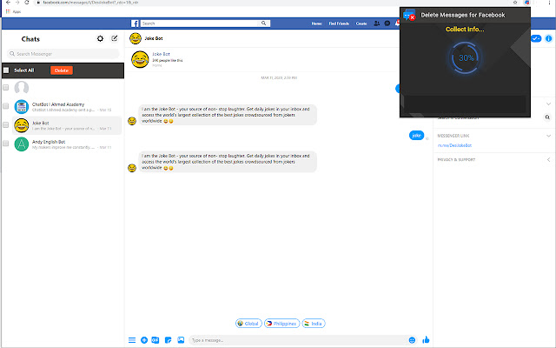The image size is (556, 348).
Task: Open Find Friends in the top bar
Action: 339,23
